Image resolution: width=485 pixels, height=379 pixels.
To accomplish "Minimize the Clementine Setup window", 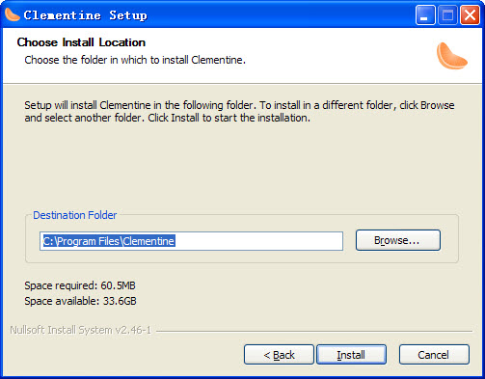I will coord(425,15).
